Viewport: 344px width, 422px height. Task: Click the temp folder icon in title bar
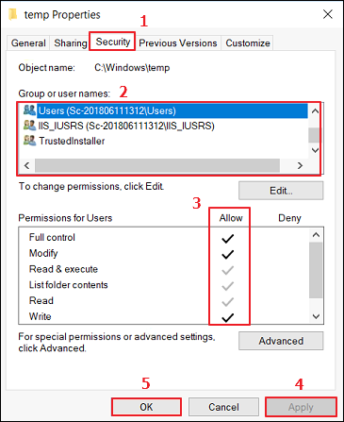(x=13, y=14)
